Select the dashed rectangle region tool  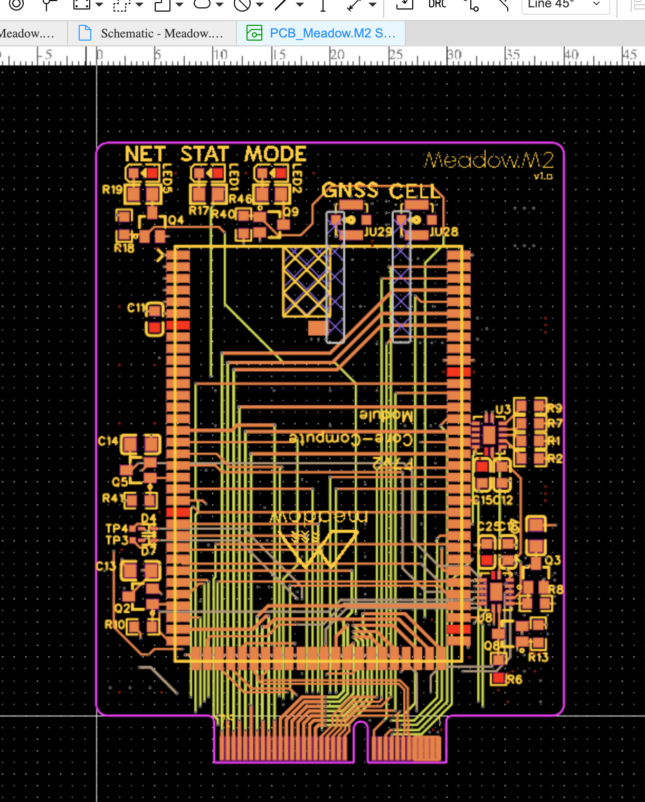pos(121,4)
